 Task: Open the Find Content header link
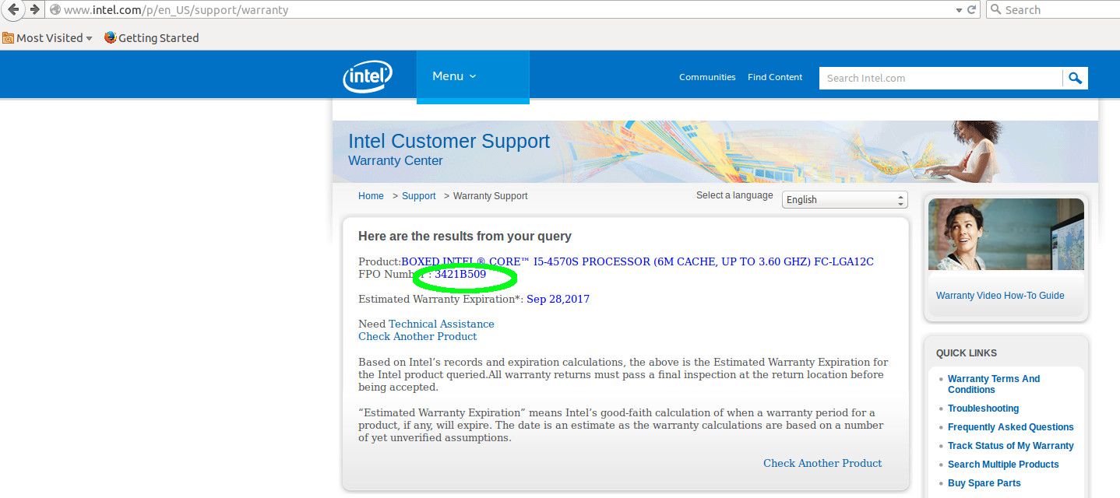coord(775,77)
